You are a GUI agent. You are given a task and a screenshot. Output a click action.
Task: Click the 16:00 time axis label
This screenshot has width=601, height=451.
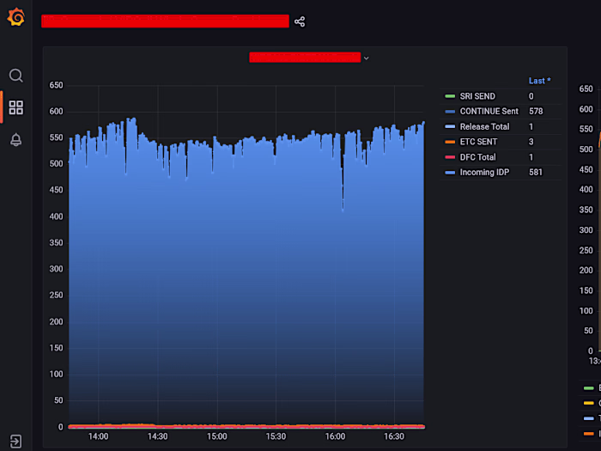(x=335, y=436)
